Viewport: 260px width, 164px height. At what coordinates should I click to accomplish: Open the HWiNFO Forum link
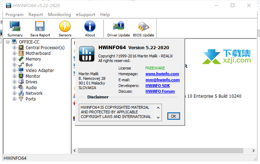[x=160, y=91]
